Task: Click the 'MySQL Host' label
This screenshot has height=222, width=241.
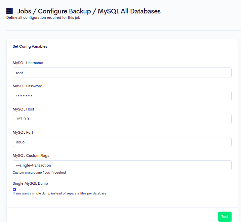Action: click(x=24, y=109)
